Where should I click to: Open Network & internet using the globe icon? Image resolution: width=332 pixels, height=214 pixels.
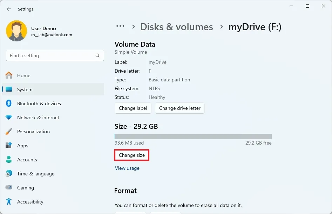tap(9, 118)
